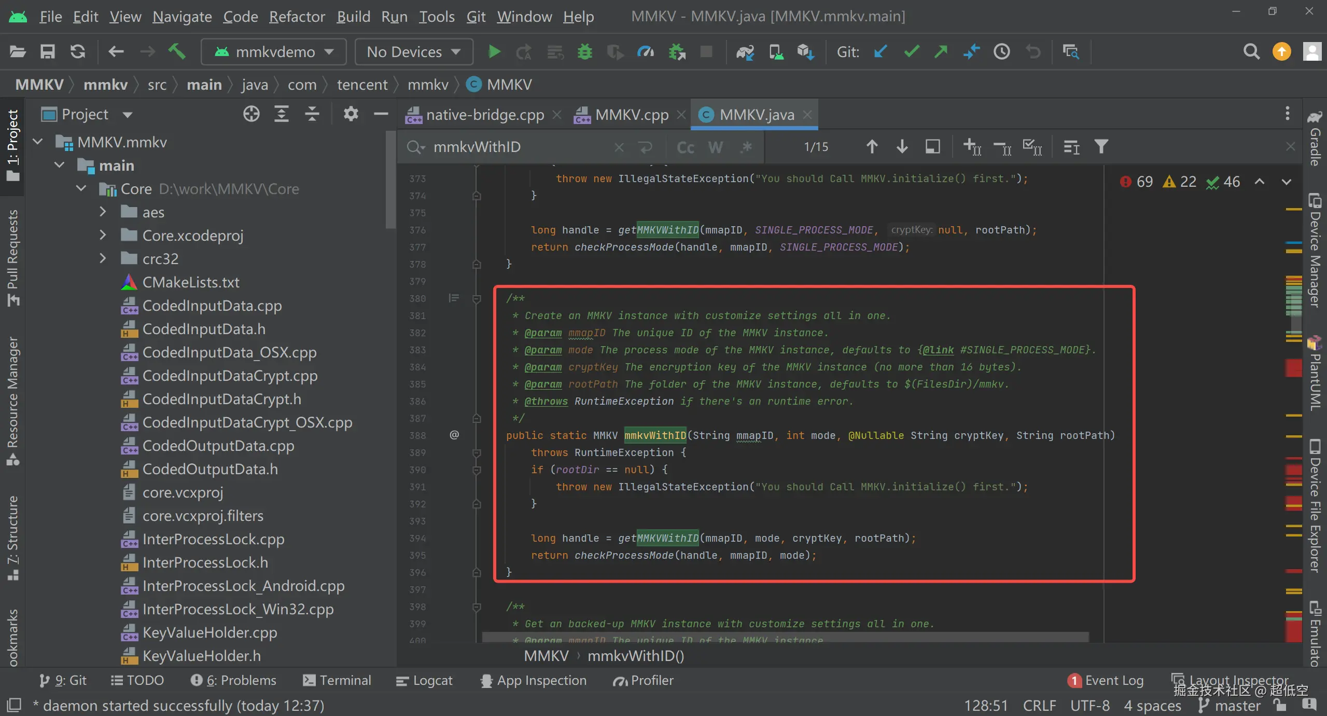1327x716 pixels.
Task: Toggle Regex option in find bar
Action: (x=746, y=147)
